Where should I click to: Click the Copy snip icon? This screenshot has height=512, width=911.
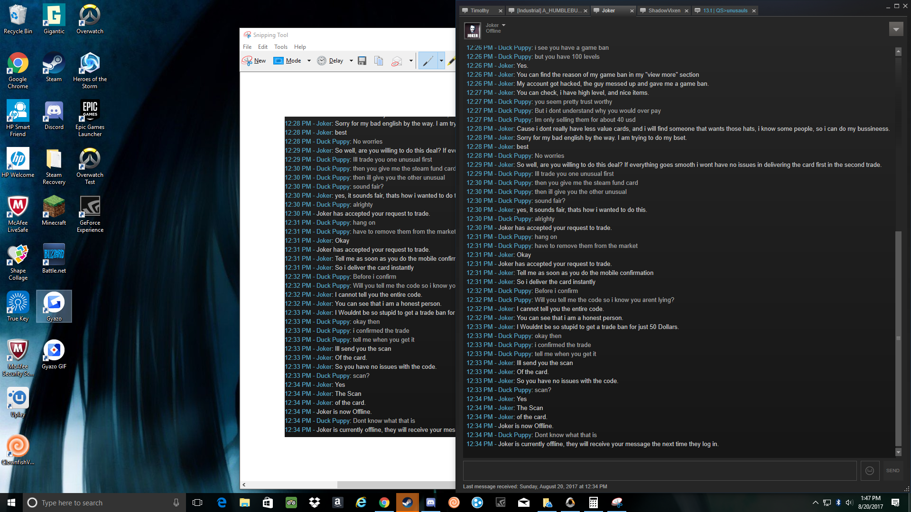[x=379, y=61]
